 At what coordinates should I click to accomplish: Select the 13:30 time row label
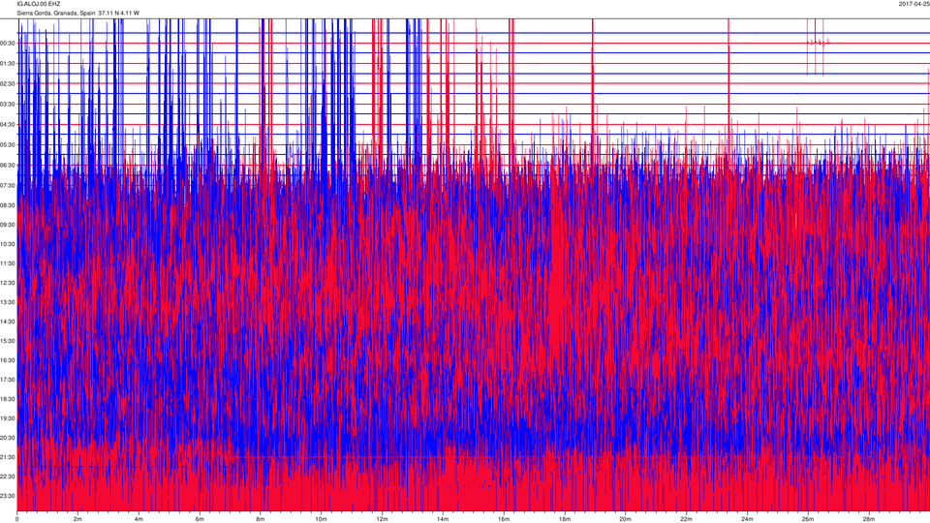[x=8, y=302]
